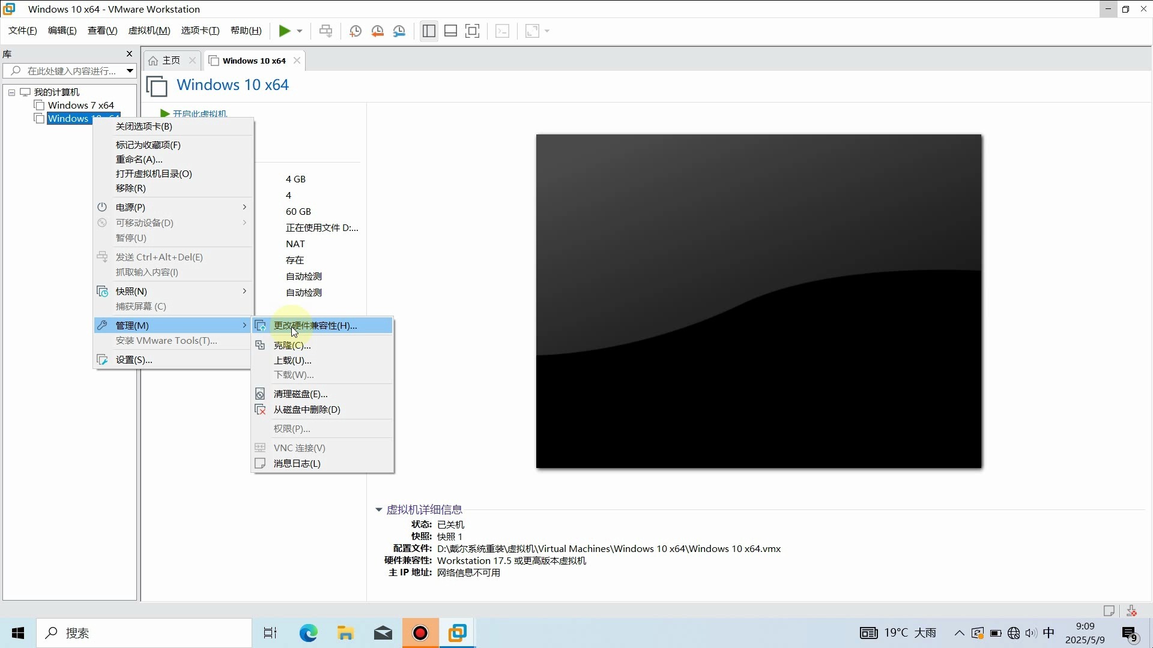
Task: Select Windows 7 x64 in the library tree
Action: tap(80, 105)
